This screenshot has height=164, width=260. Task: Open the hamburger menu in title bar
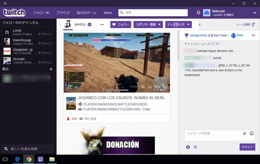pyautogui.click(x=5, y=3)
